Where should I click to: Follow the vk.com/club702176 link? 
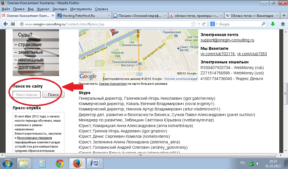[x=217, y=54]
